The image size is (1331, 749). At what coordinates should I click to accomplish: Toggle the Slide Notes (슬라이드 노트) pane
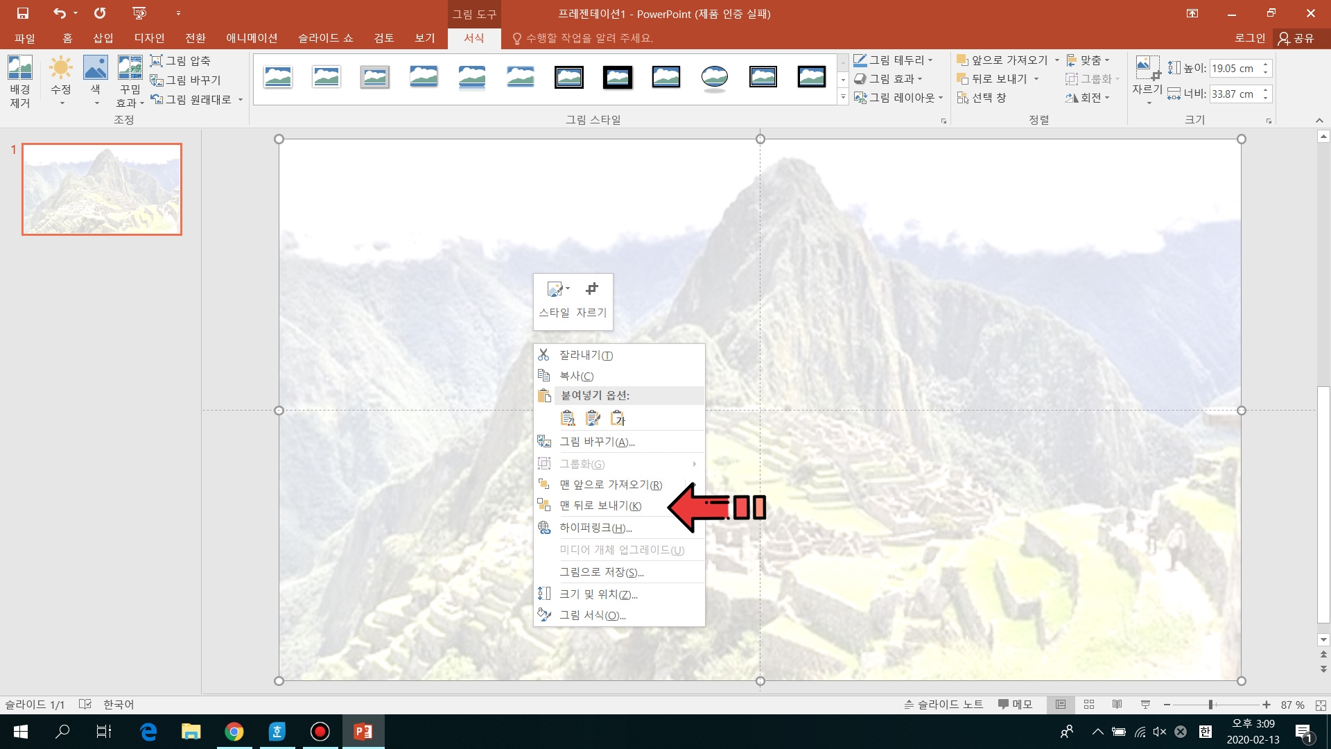943,705
